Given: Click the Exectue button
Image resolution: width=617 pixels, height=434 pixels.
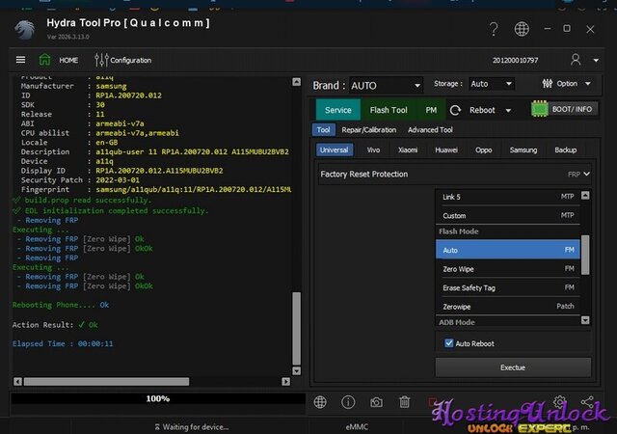Looking at the screenshot, I should 513,367.
